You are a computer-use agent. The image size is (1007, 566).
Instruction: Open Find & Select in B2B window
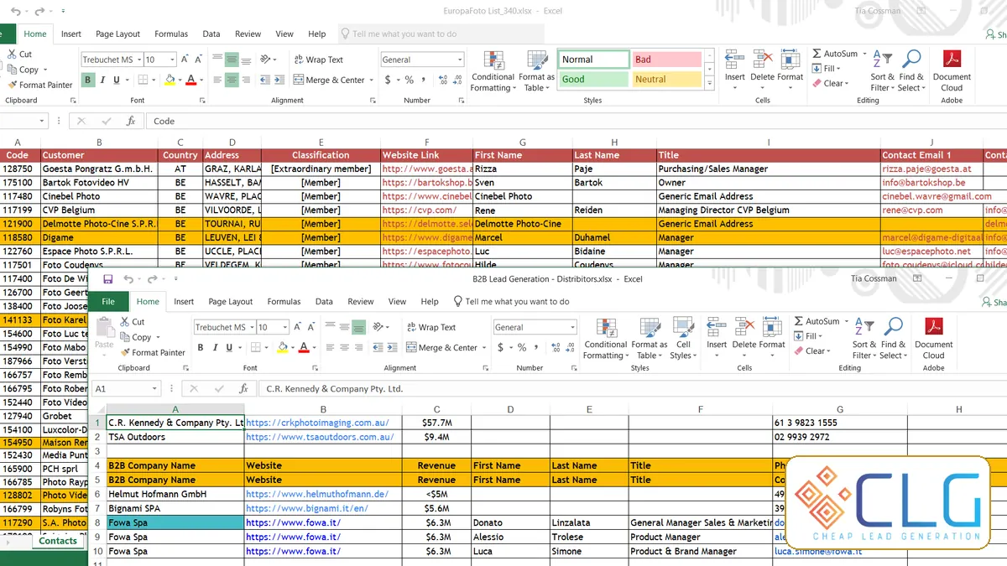coord(894,339)
